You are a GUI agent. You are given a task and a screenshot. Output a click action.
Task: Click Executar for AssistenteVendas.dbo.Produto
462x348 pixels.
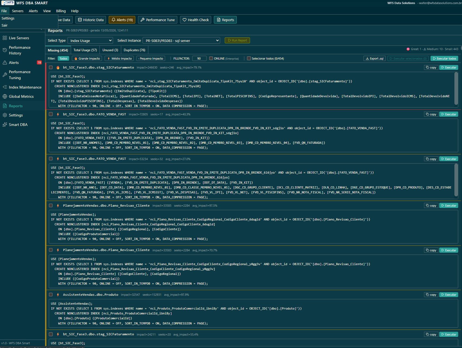(448, 295)
